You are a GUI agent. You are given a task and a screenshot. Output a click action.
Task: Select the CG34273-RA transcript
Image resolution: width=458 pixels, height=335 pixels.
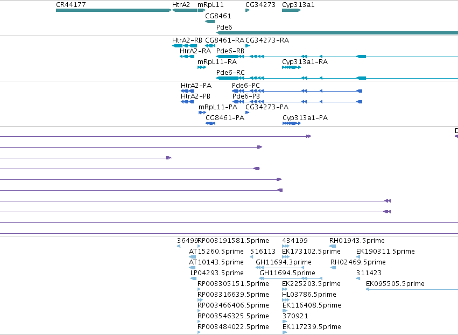point(248,46)
